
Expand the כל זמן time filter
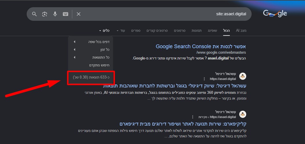coord(91,50)
